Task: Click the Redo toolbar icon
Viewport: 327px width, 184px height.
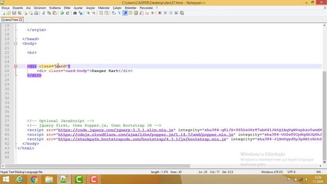Action: (67, 13)
